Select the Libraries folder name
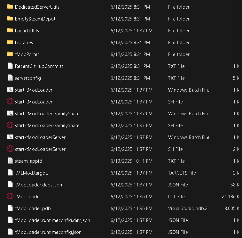This screenshot has height=238, width=242. click(x=24, y=43)
